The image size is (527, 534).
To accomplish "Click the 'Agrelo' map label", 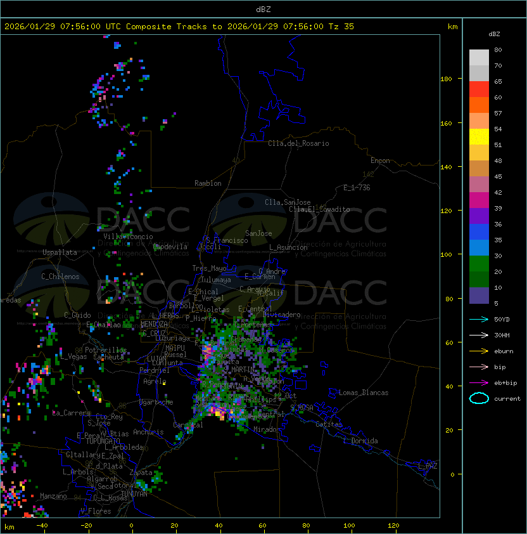I will [155, 381].
